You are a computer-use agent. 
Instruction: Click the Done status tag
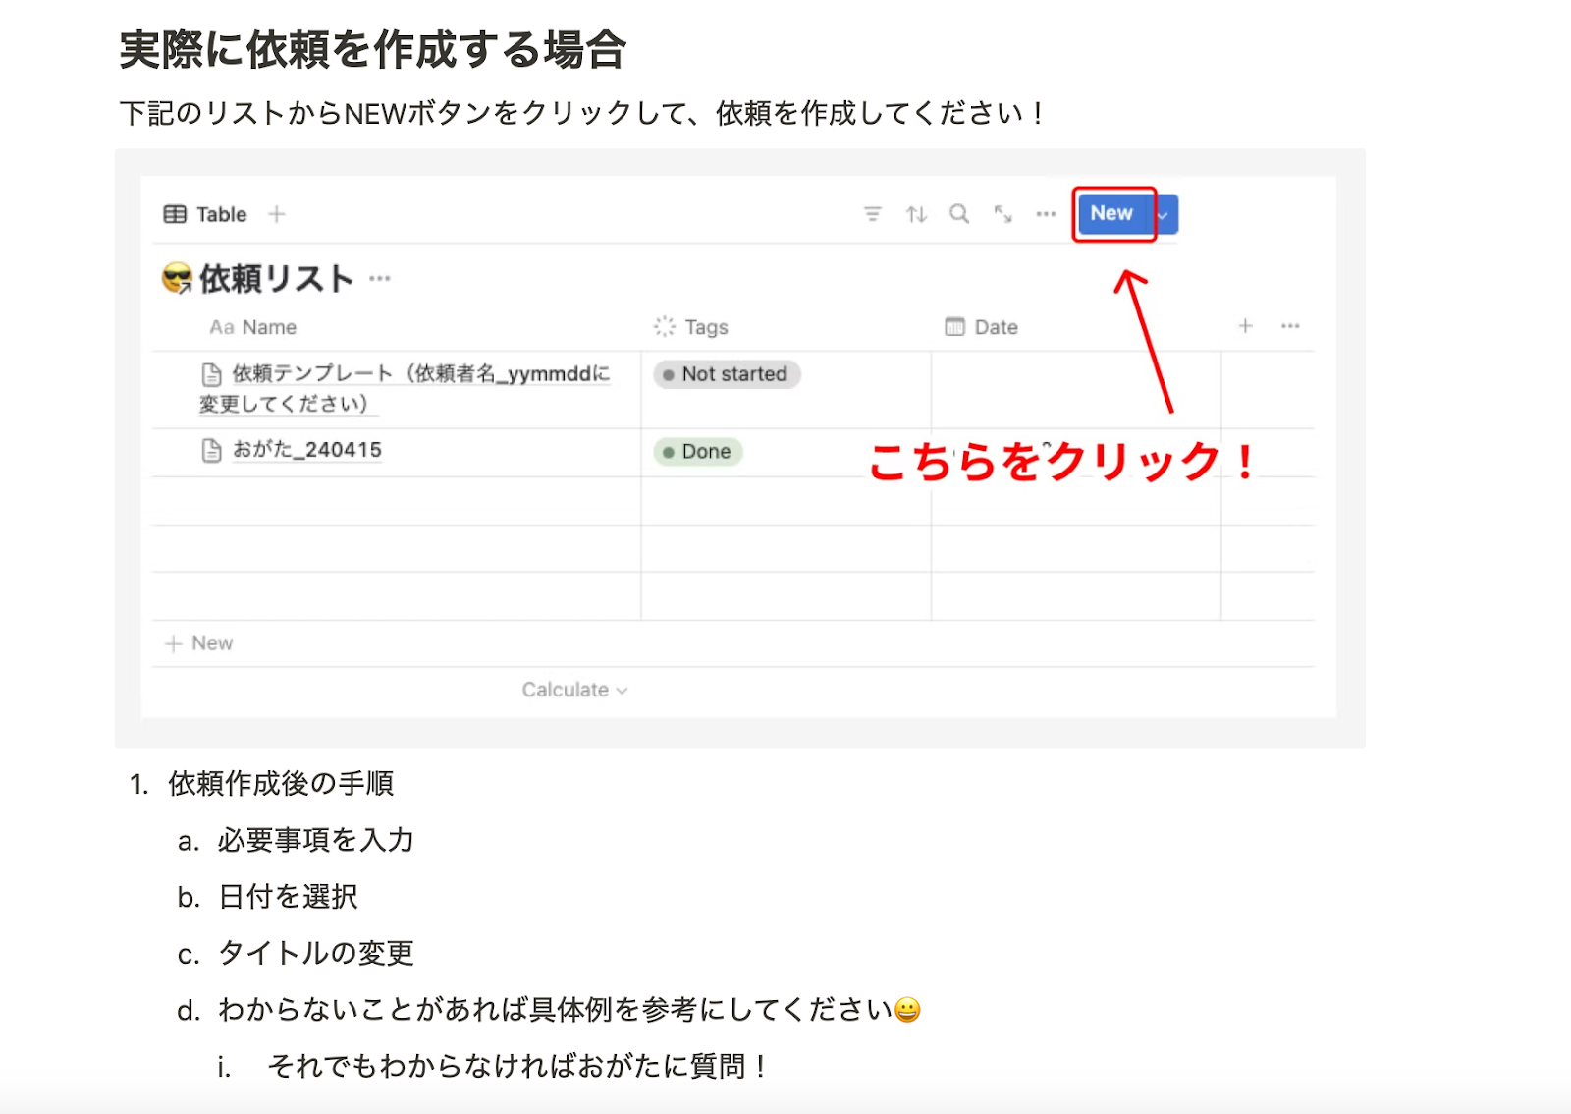coord(698,452)
